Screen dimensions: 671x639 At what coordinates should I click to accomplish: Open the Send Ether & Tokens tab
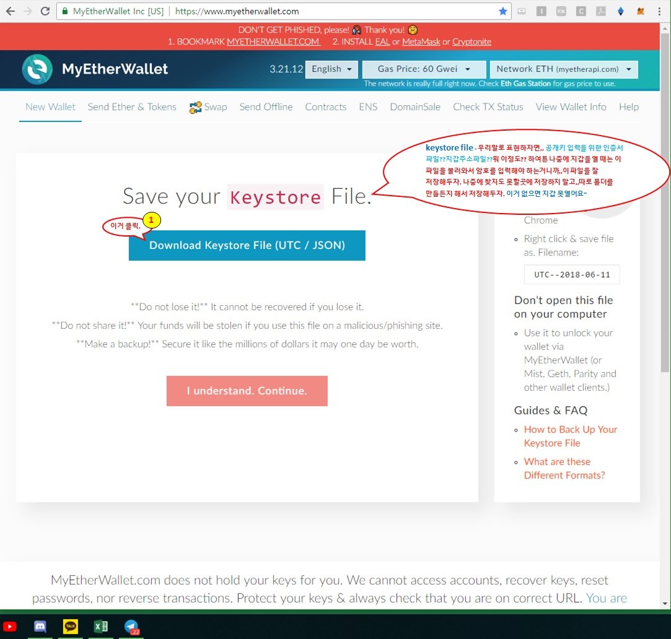(x=132, y=107)
